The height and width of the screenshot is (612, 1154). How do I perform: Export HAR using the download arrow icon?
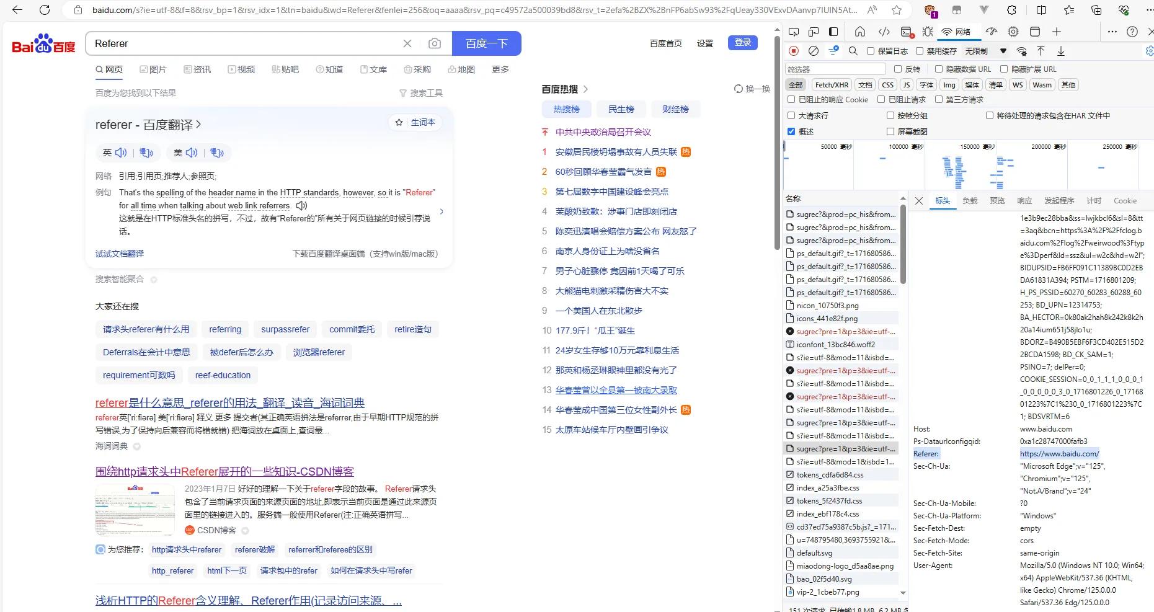[1060, 51]
